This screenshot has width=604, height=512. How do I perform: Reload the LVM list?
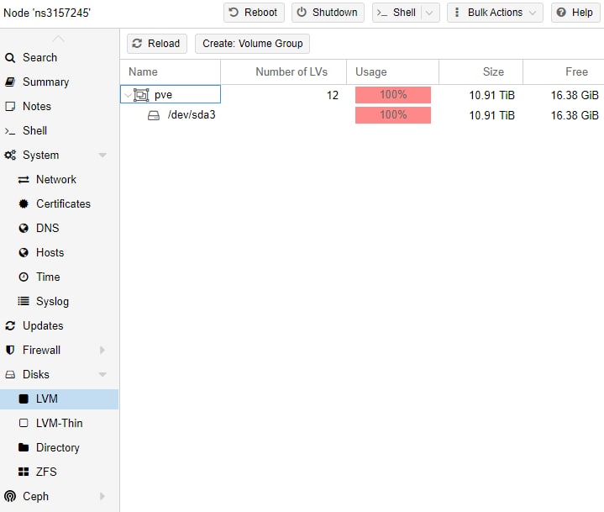tap(157, 44)
